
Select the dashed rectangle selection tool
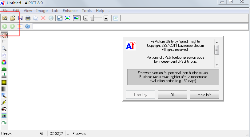4,42
